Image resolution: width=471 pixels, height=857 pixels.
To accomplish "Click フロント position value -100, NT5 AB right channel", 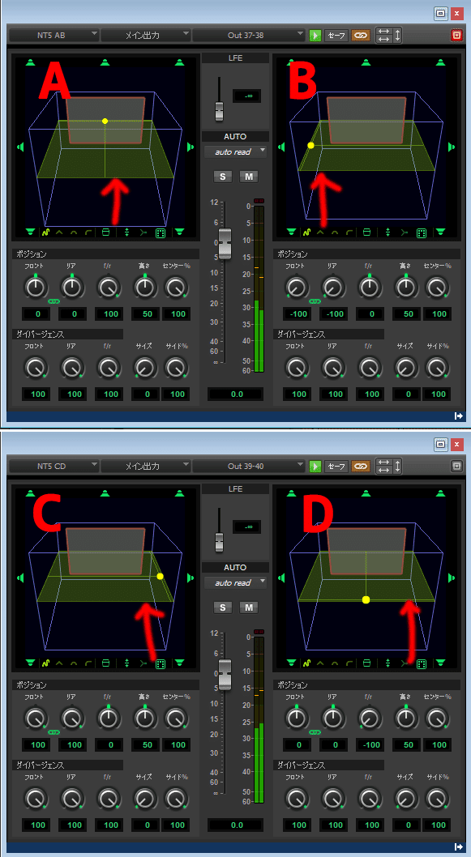I will click(298, 314).
